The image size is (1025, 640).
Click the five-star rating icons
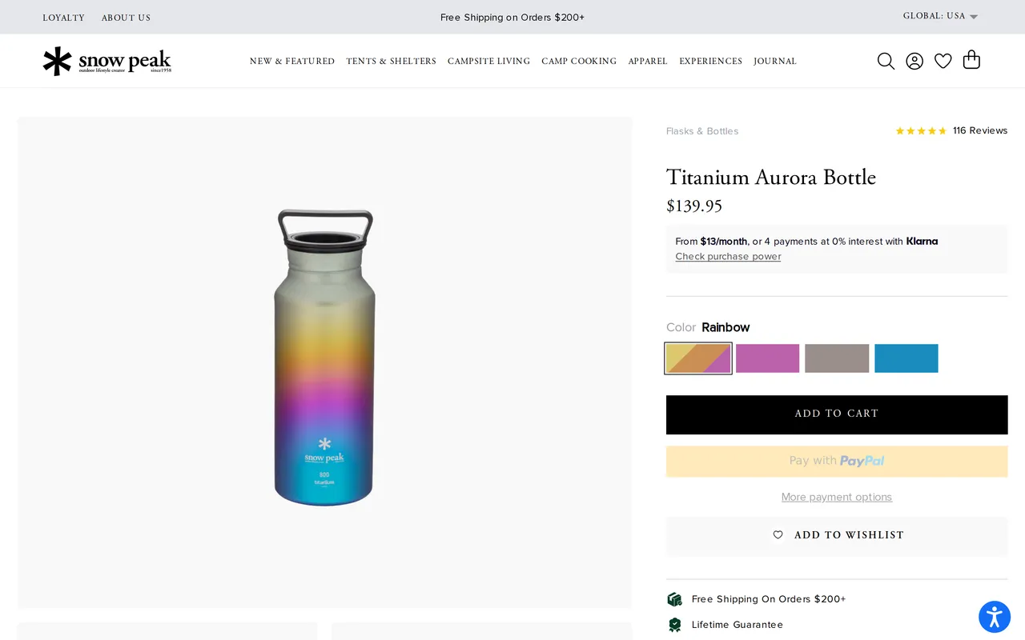click(921, 131)
